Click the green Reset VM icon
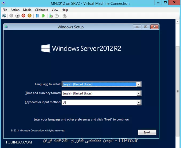 43,16
